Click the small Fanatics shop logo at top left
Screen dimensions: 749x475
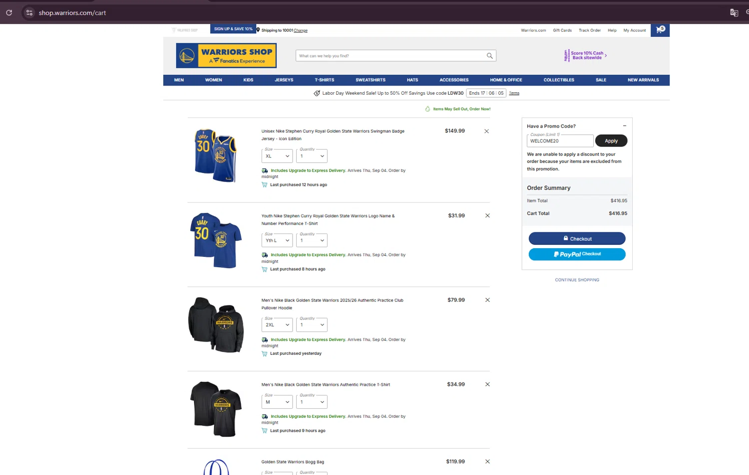pyautogui.click(x=185, y=30)
